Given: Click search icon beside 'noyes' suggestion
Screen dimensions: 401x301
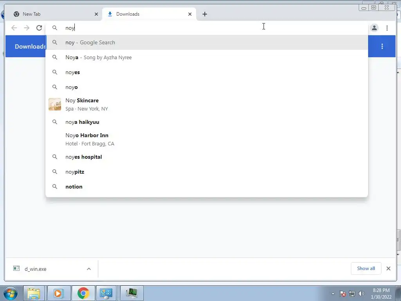Looking at the screenshot, I should pyautogui.click(x=55, y=72).
